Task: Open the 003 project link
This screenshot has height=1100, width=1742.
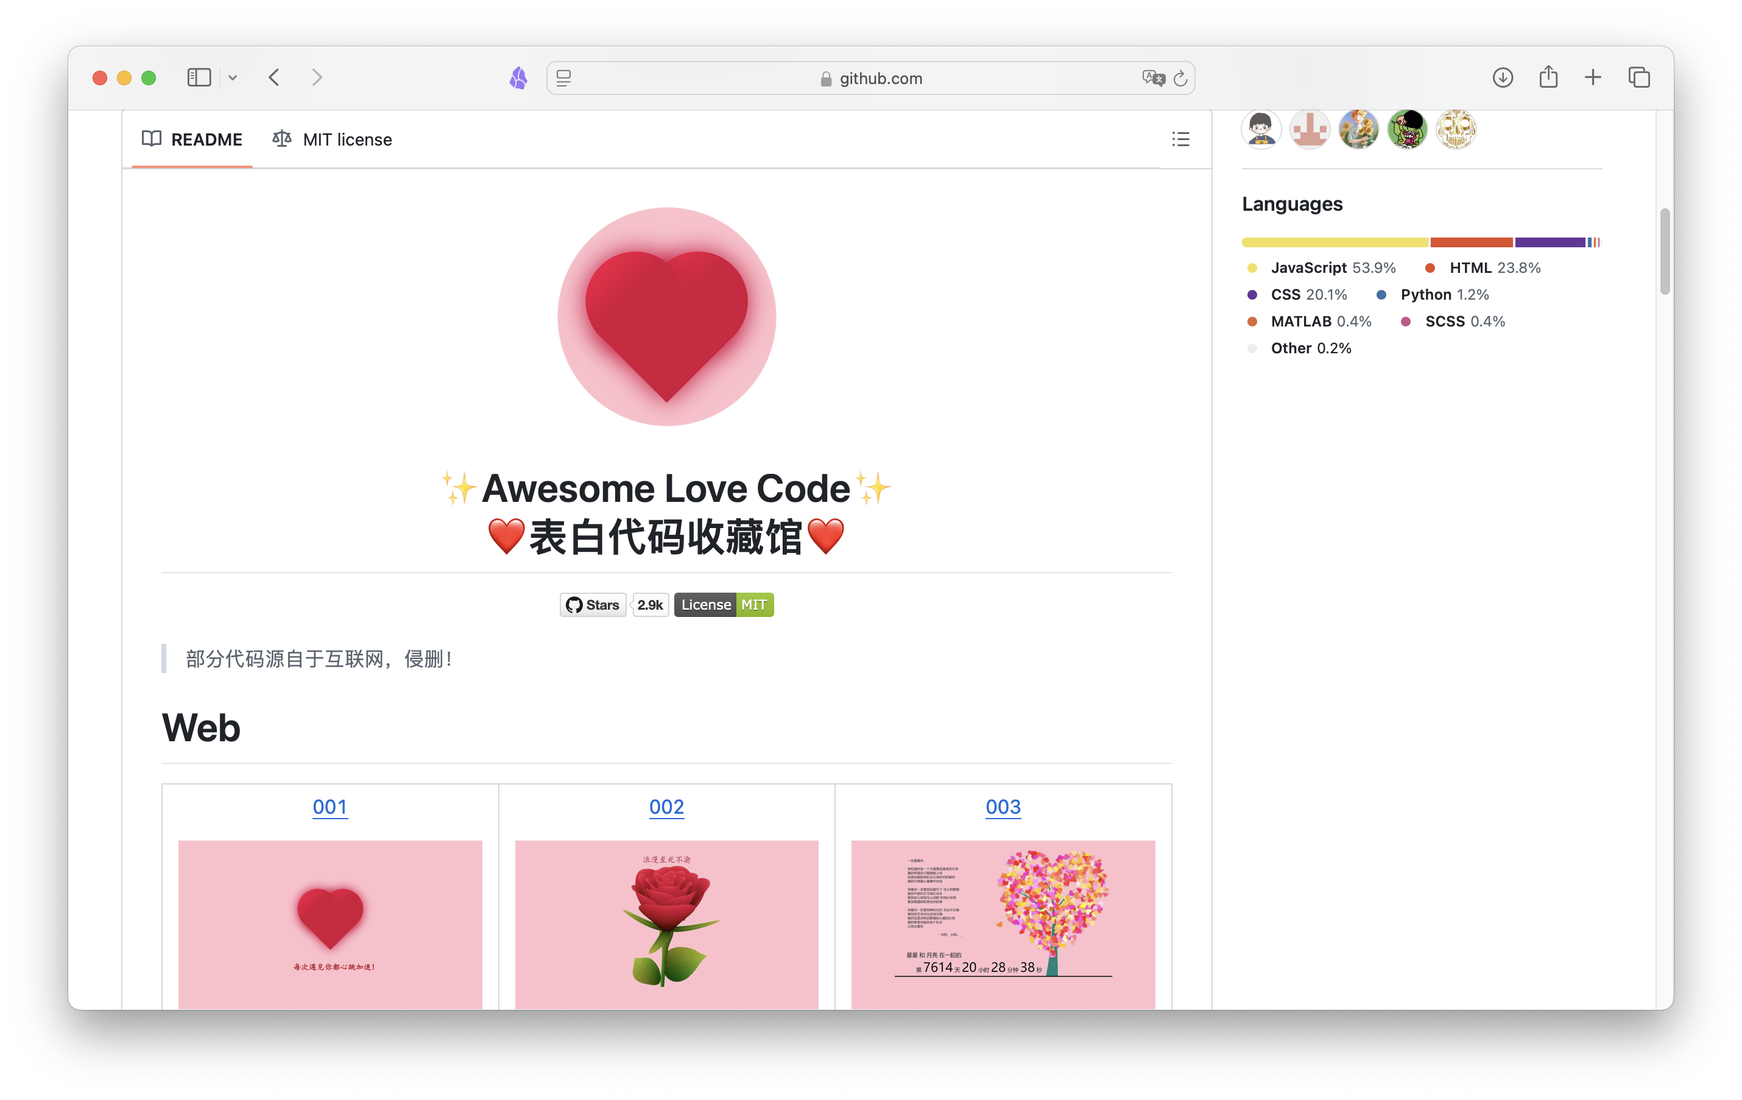Action: pos(1003,806)
